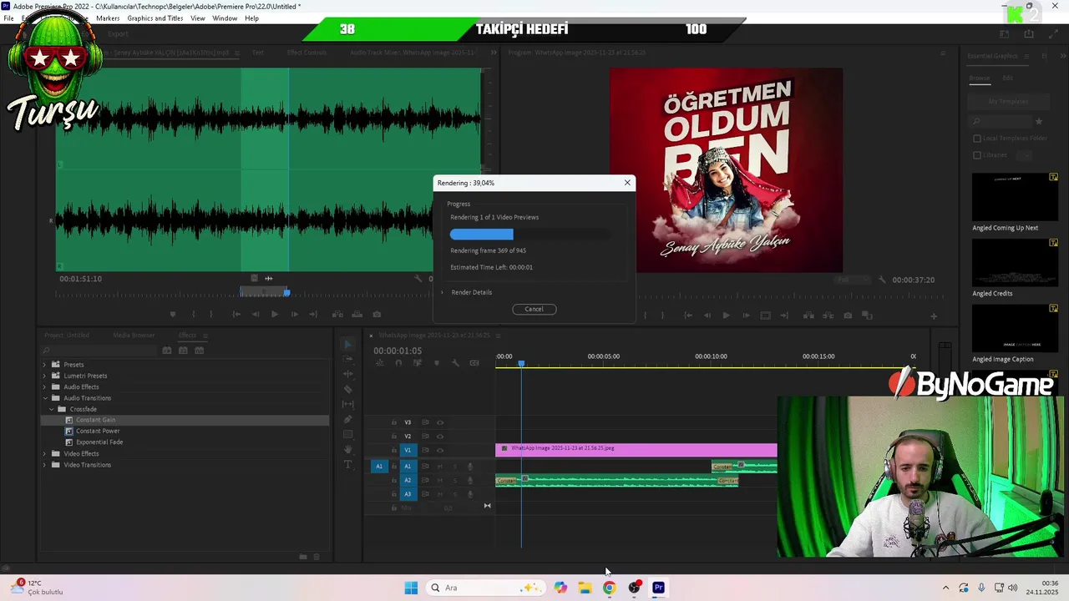Click the 32-bit Color effects filter icon
Viewport: 1069px width, 601px height.
pos(183,351)
